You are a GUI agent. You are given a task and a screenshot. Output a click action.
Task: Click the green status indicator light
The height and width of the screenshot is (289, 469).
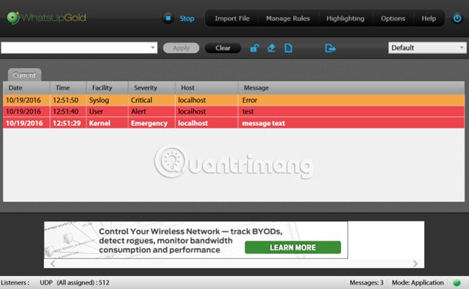457,283
